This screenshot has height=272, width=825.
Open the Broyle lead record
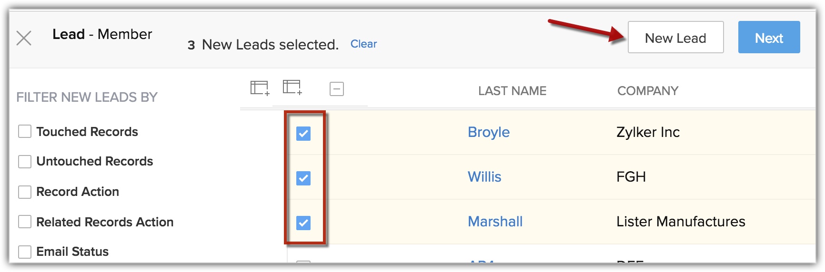coord(488,132)
